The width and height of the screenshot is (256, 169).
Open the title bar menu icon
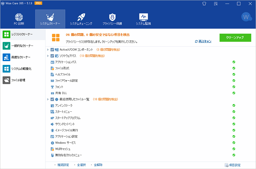tap(216, 4)
